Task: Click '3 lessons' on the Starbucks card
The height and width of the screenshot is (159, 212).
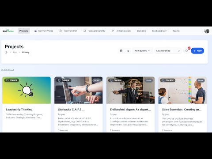Action: point(63,130)
